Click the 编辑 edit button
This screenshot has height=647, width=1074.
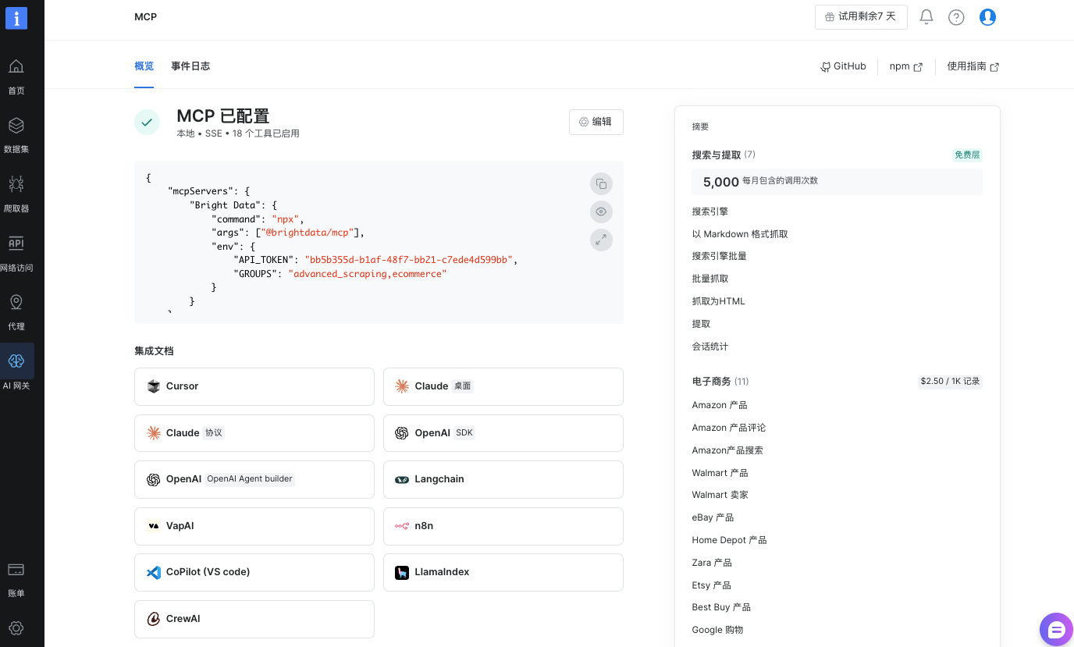click(596, 122)
